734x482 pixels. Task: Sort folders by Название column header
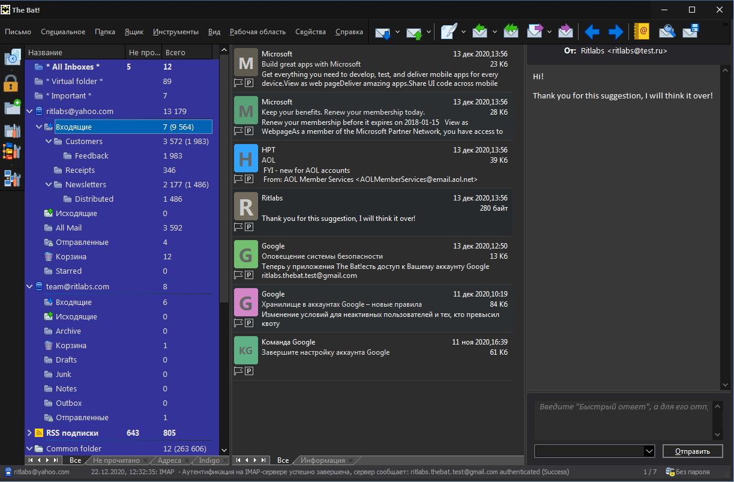click(x=75, y=52)
